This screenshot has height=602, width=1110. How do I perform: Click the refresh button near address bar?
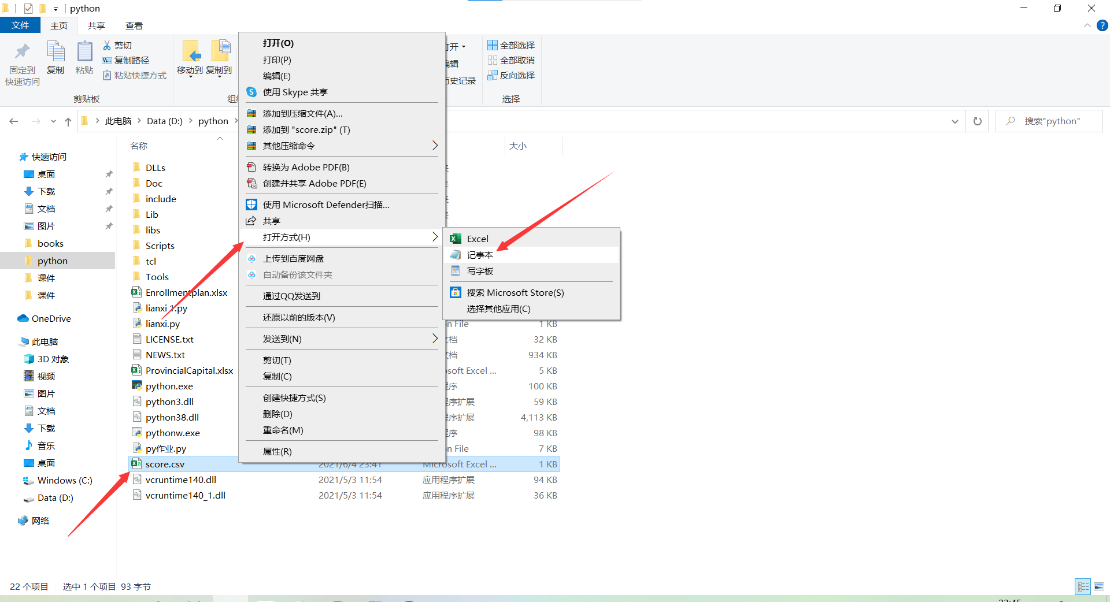click(x=978, y=121)
